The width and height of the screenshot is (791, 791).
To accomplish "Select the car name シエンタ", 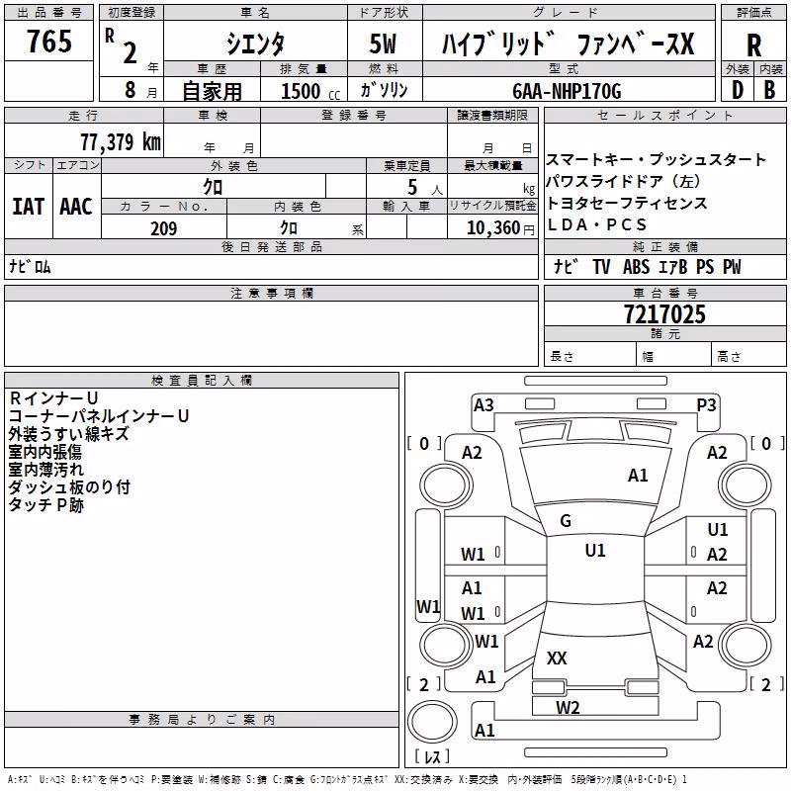I will click(255, 44).
